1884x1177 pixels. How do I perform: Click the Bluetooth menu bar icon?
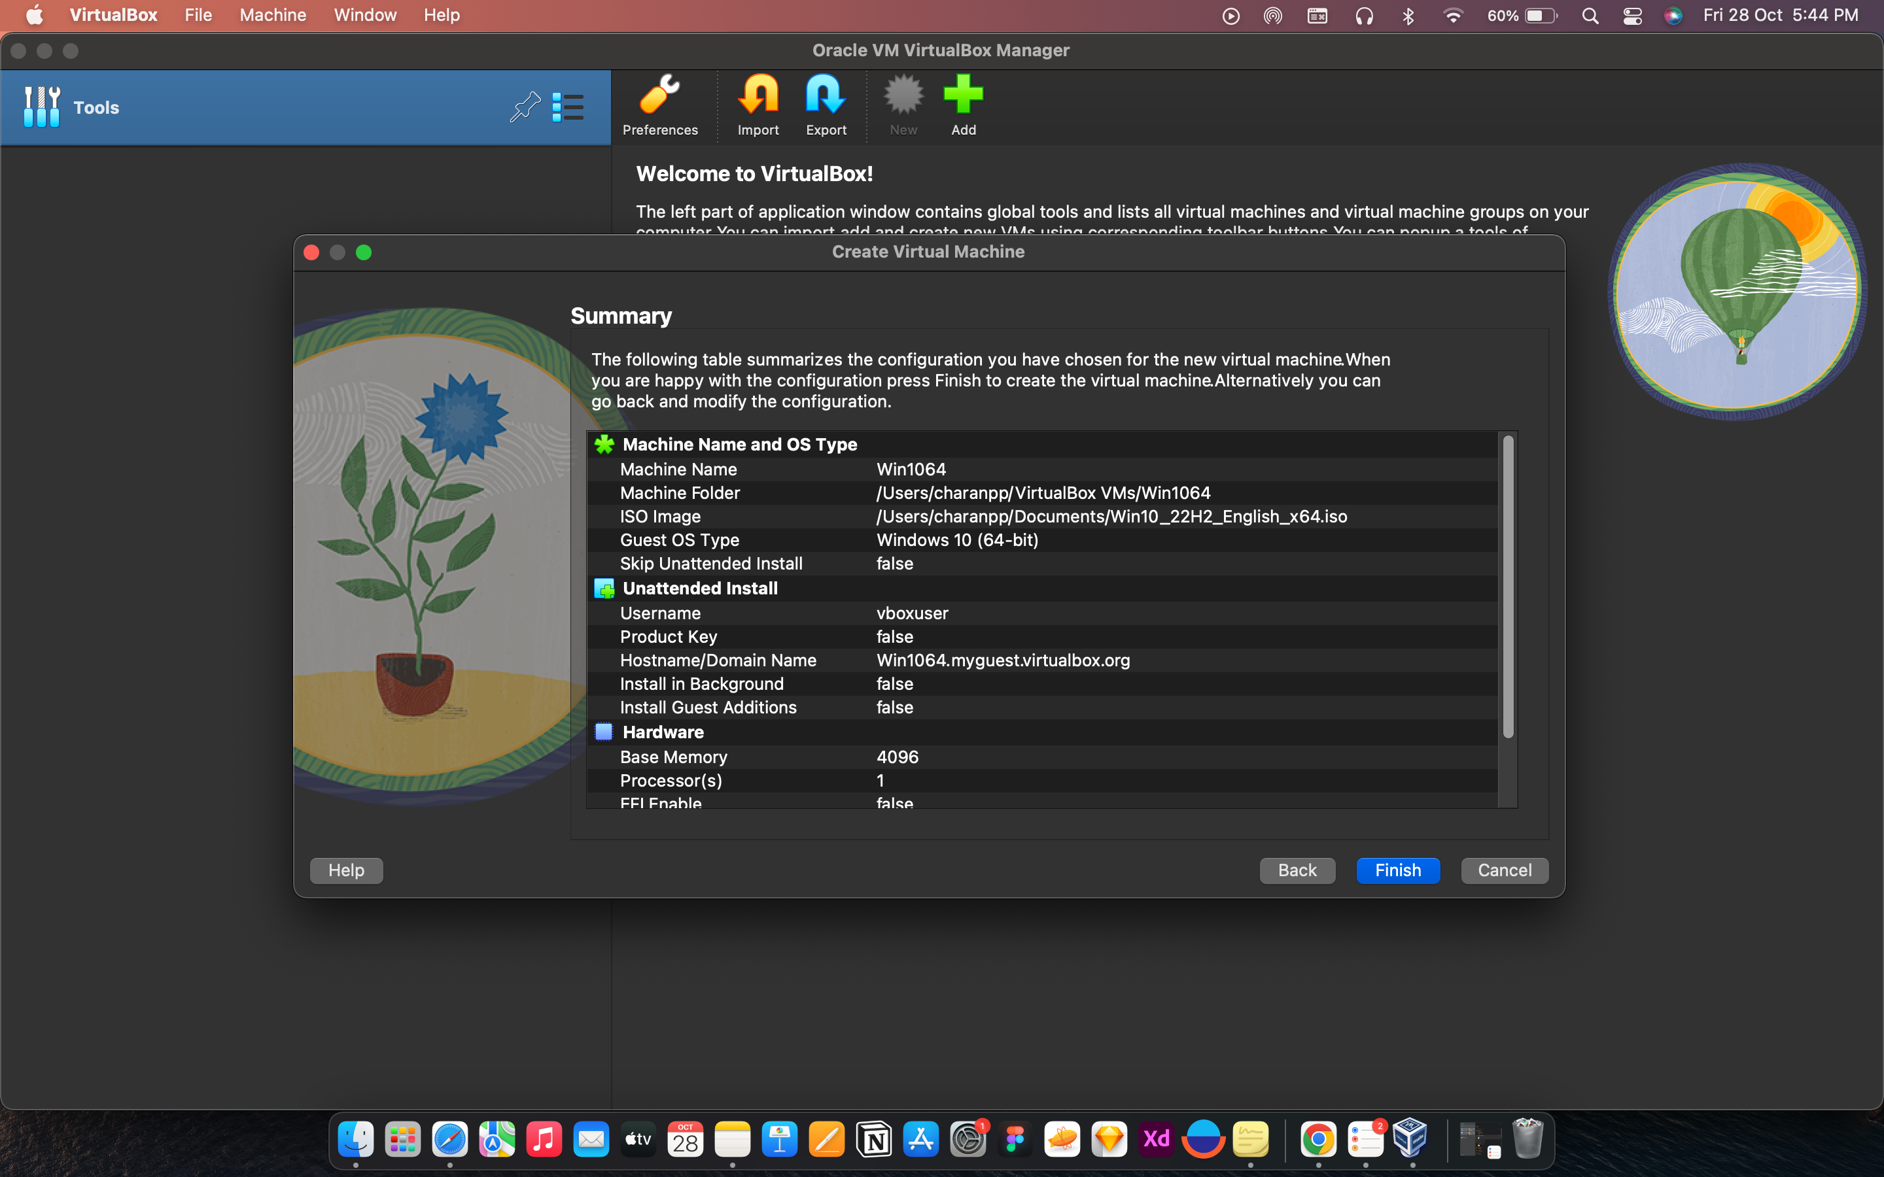tap(1408, 16)
